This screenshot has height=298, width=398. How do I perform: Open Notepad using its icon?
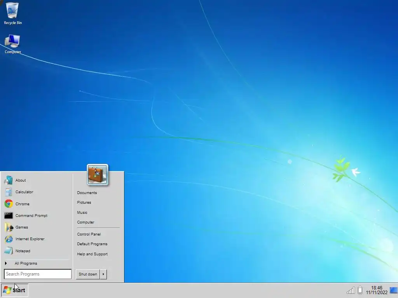coord(9,251)
